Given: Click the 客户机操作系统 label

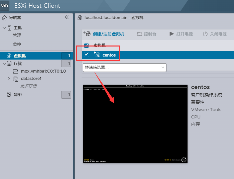Looking at the screenshot, I should (x=207, y=95).
